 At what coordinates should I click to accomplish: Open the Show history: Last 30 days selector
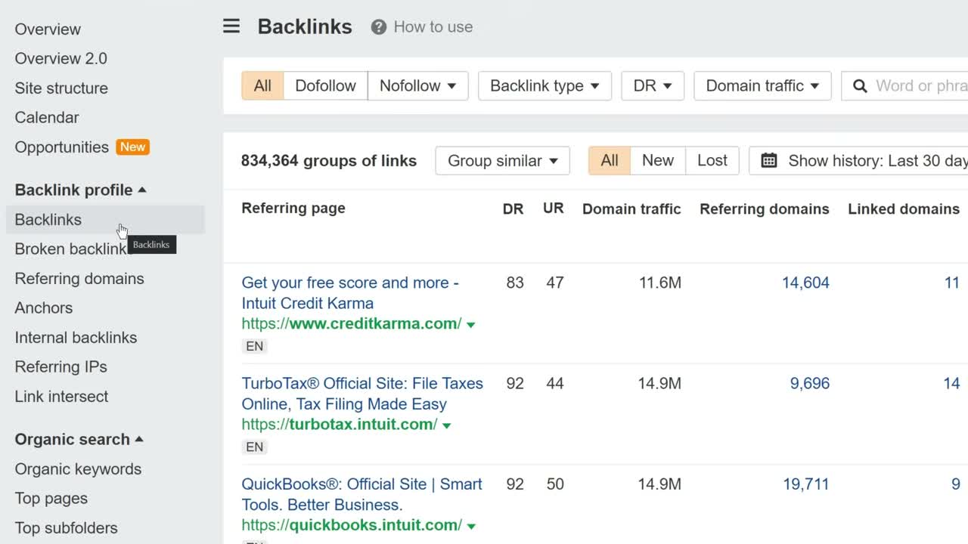pyautogui.click(x=859, y=161)
